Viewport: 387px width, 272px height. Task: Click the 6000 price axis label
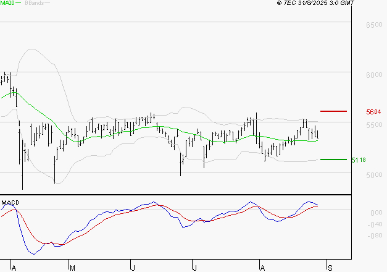point(374,75)
